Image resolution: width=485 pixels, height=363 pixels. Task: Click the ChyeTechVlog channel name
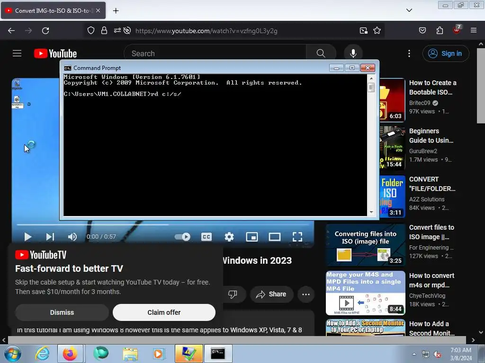[427, 295]
